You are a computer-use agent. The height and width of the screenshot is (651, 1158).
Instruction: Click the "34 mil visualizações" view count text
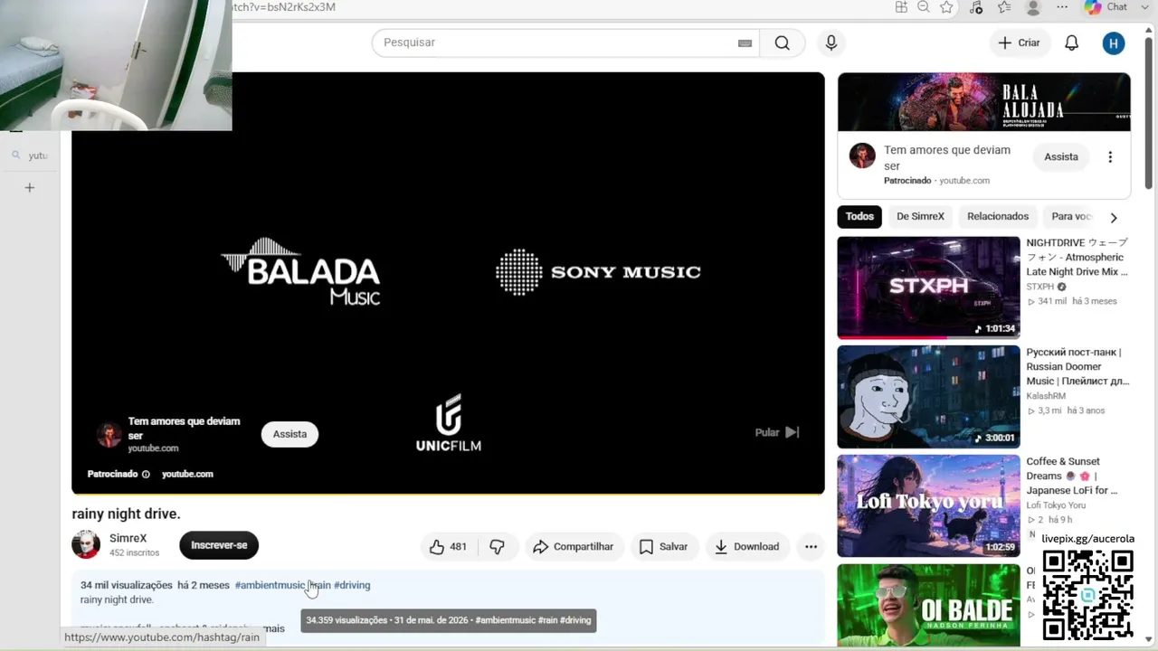click(x=126, y=585)
